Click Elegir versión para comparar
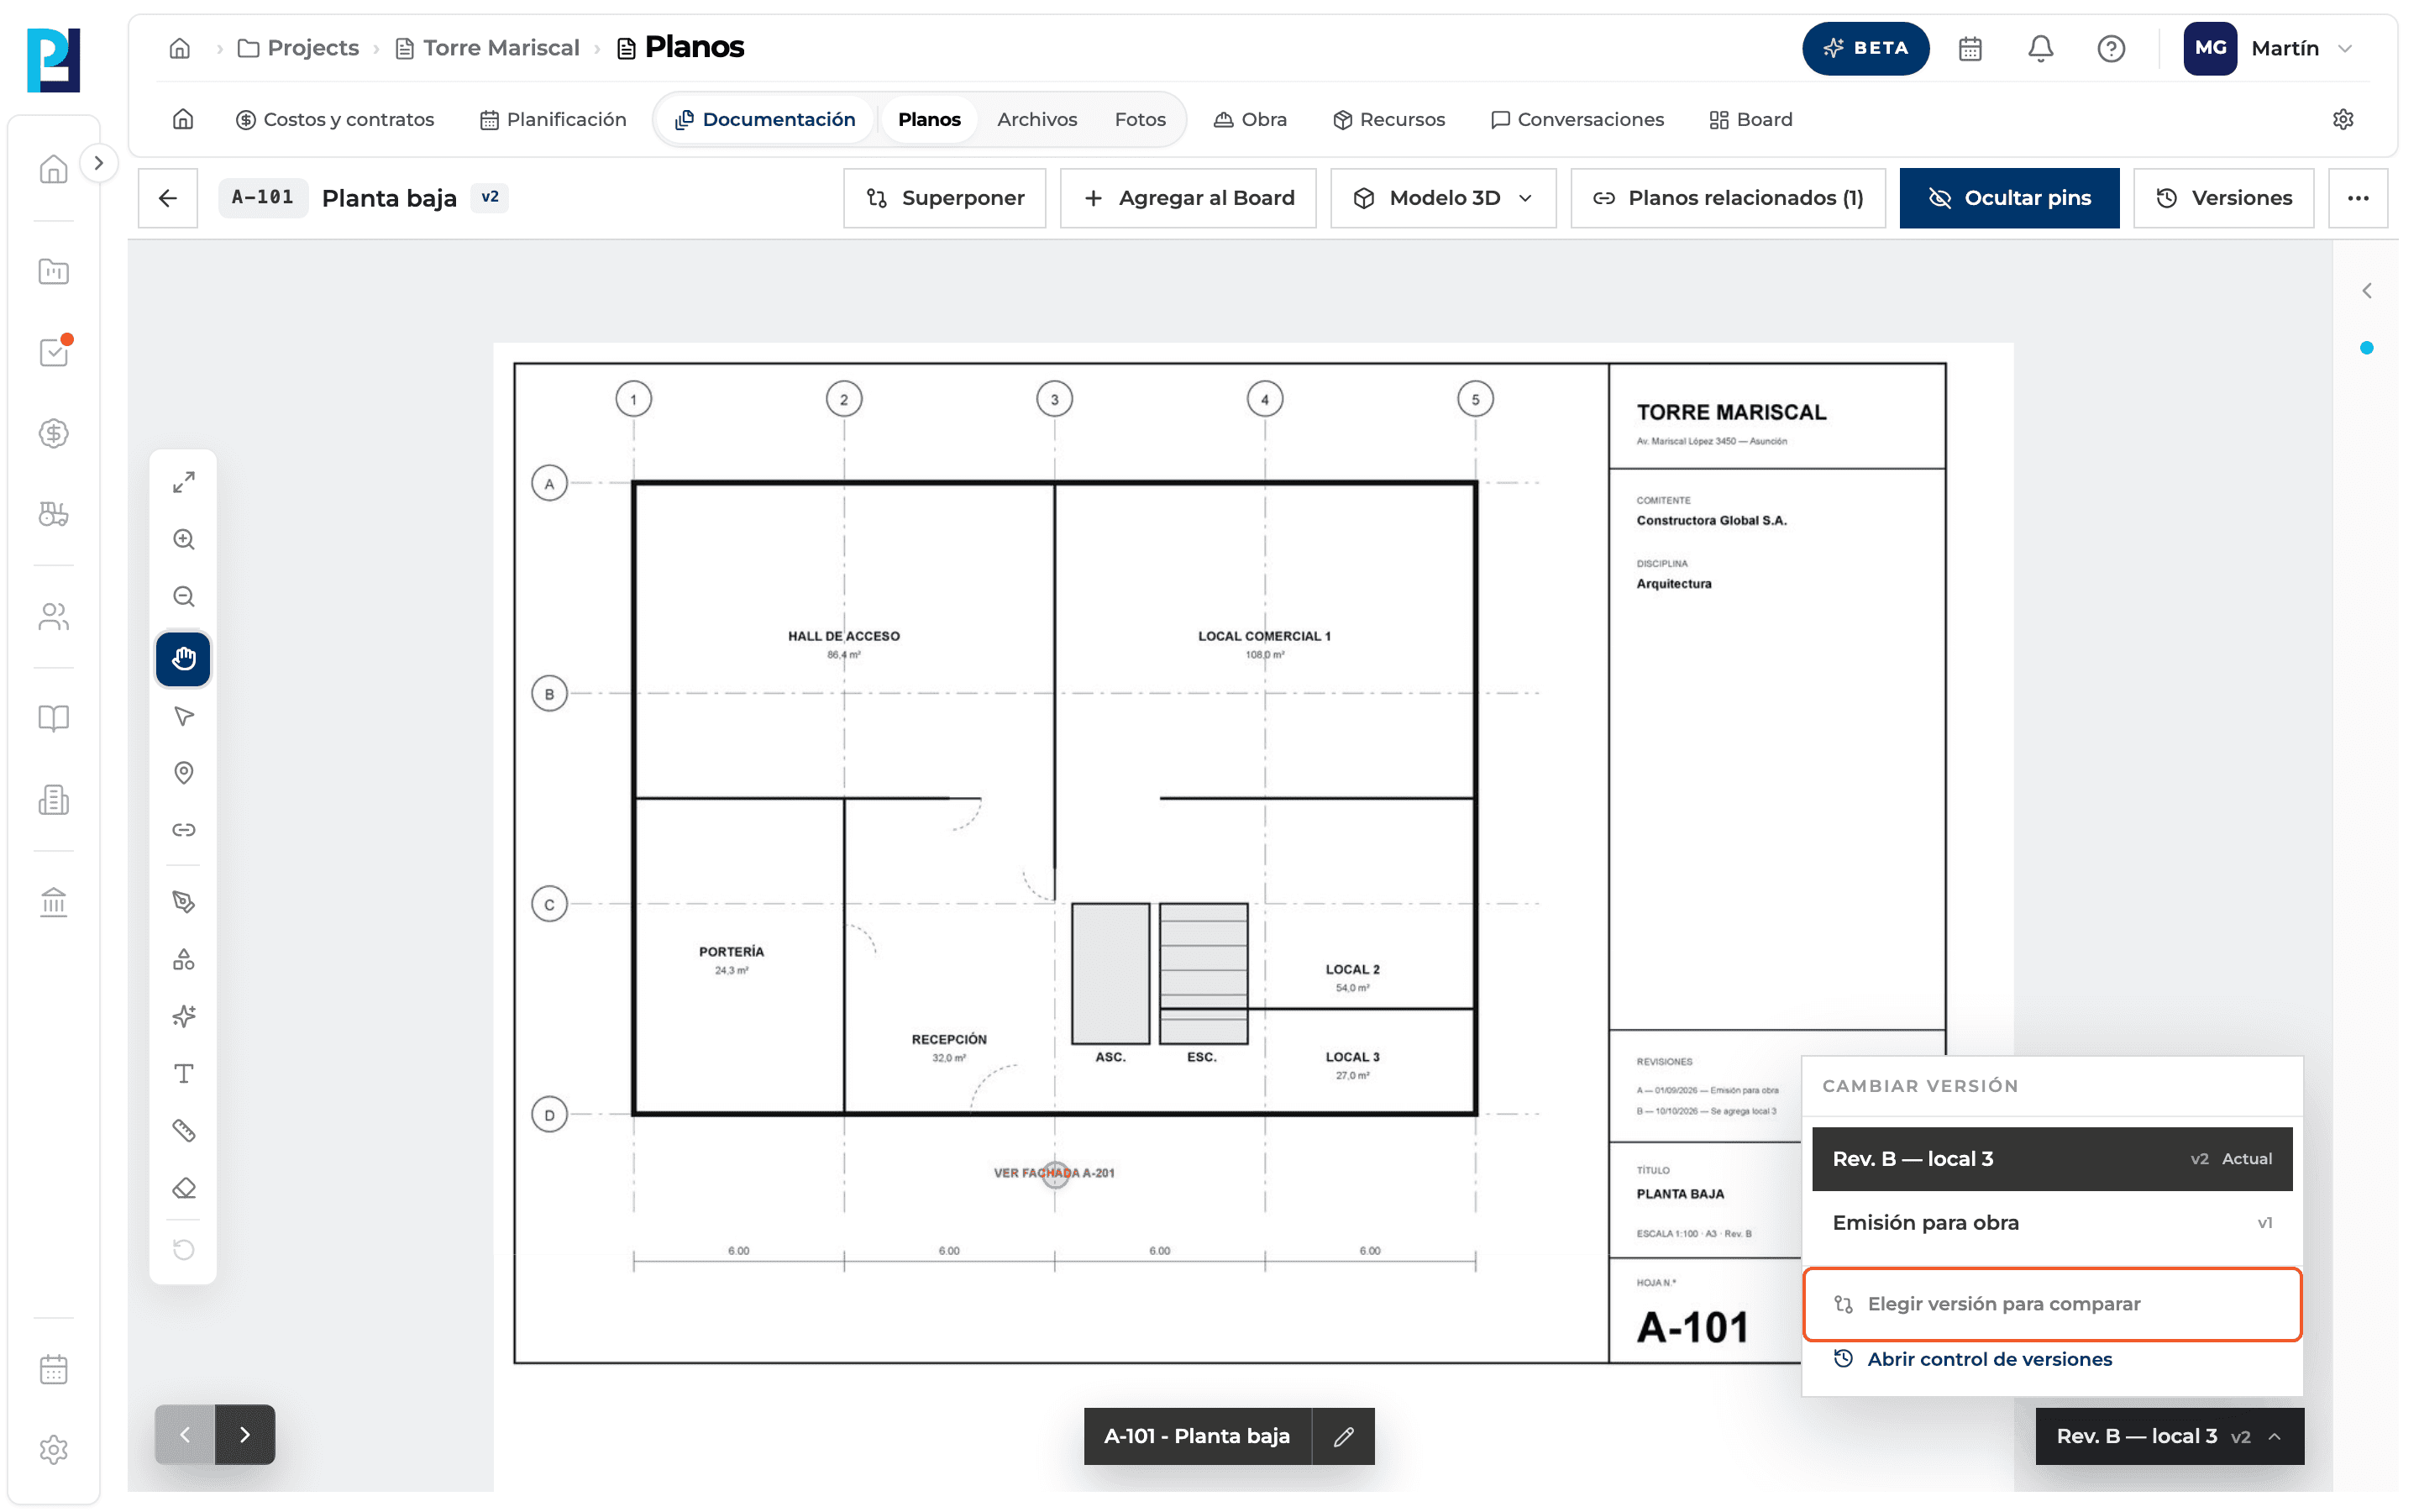Image resolution: width=2419 pixels, height=1512 pixels. coord(2051,1304)
